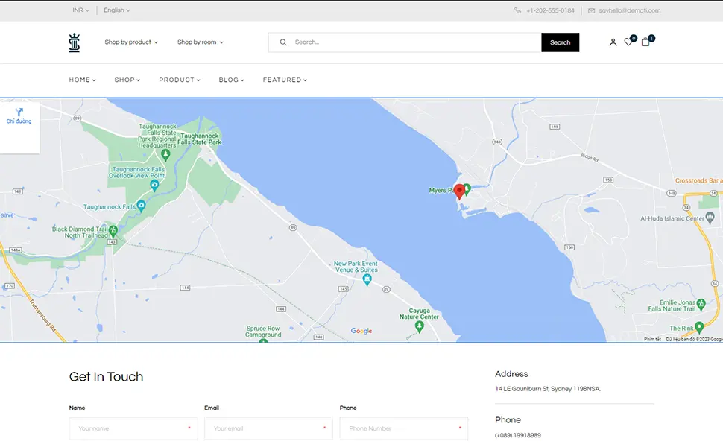The image size is (723, 447).
Task: Open the wishlist heart icon
Action: pos(628,42)
